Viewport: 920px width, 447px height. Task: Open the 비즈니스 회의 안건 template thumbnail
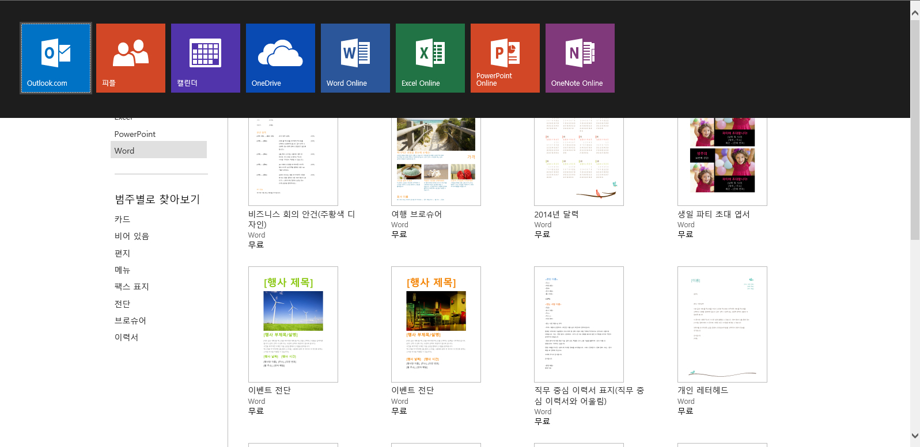[293, 162]
